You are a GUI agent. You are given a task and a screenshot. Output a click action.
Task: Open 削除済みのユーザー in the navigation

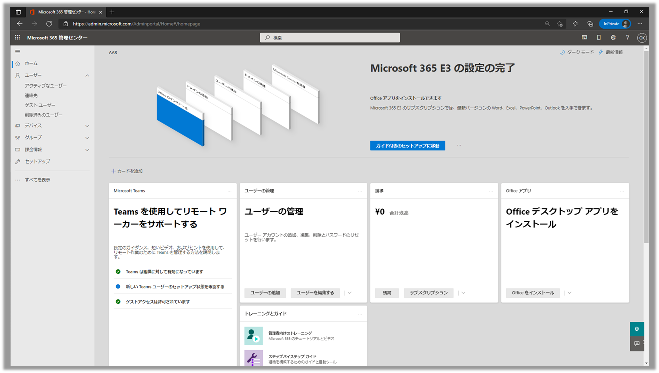[x=44, y=115]
